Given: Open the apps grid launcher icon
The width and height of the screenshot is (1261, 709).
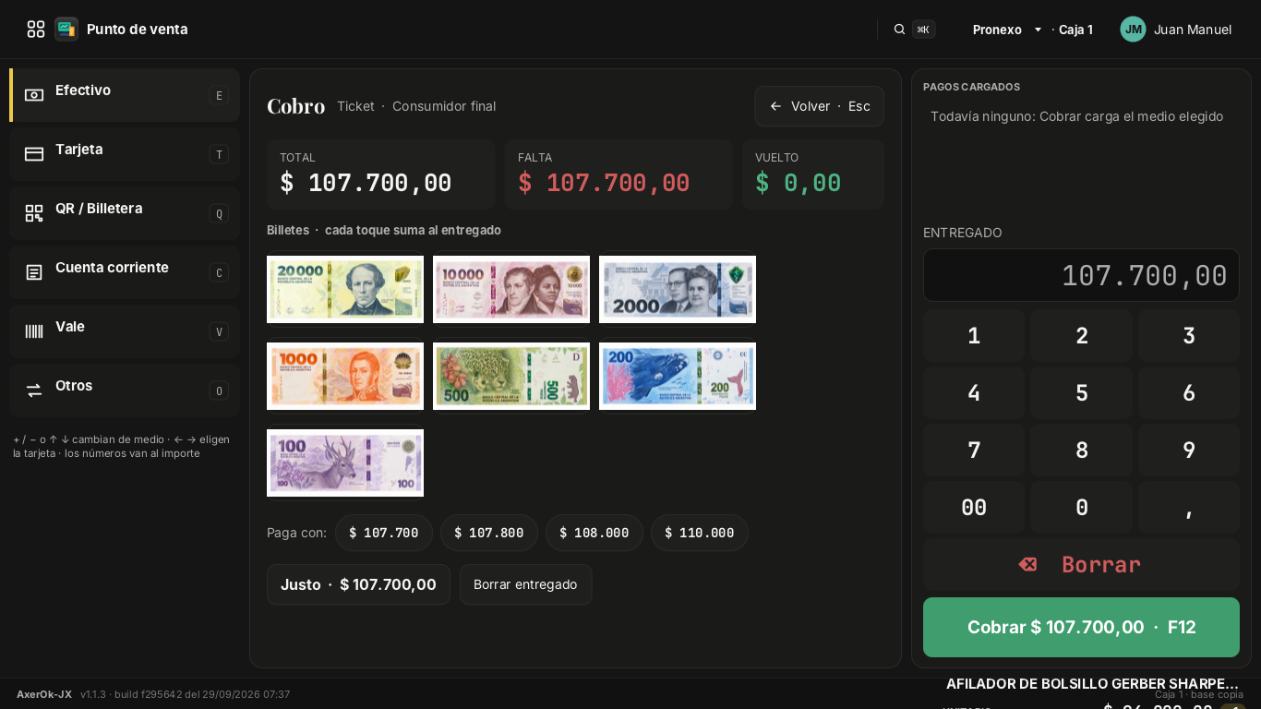Looking at the screenshot, I should (36, 30).
